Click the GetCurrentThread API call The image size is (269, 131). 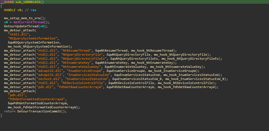coord(29,22)
